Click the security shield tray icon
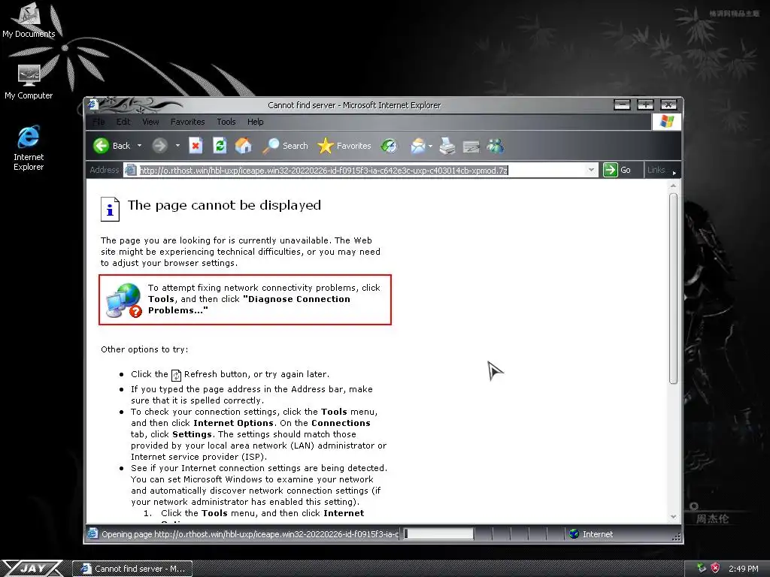Image resolution: width=770 pixels, height=577 pixels. point(715,568)
